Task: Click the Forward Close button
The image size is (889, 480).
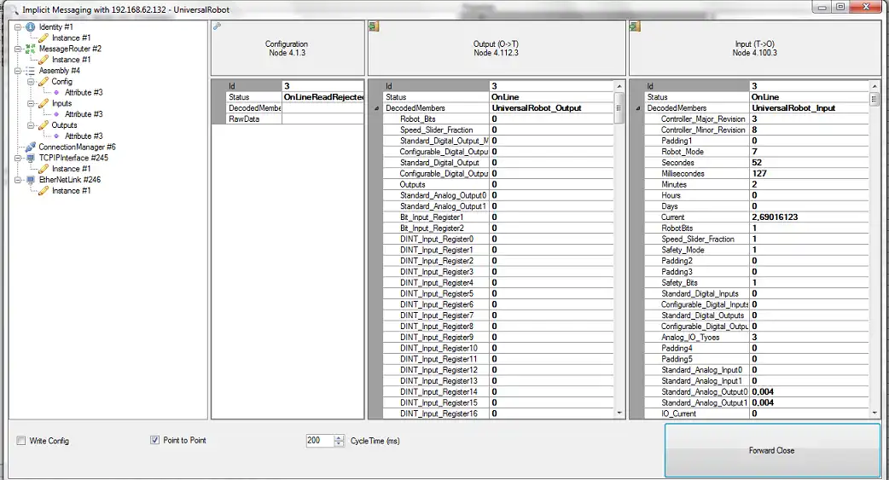Action: [x=771, y=450]
